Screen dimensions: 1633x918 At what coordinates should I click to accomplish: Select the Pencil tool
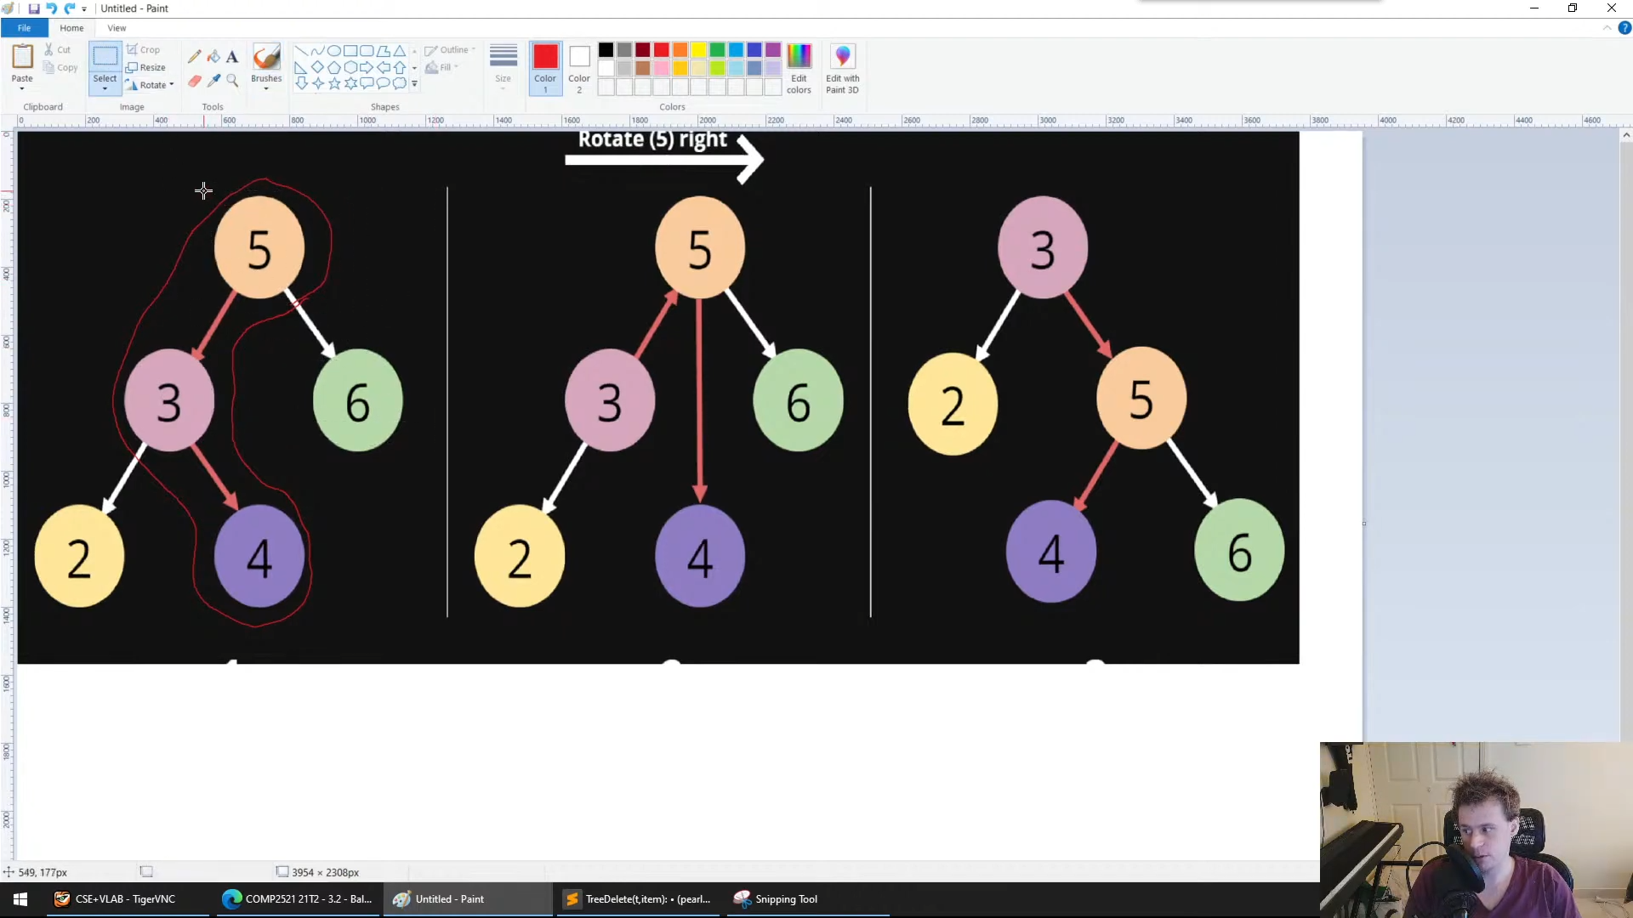[195, 56]
